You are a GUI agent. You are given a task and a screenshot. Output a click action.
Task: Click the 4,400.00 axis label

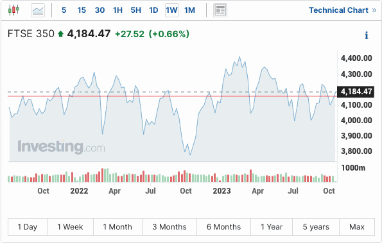pos(356,58)
